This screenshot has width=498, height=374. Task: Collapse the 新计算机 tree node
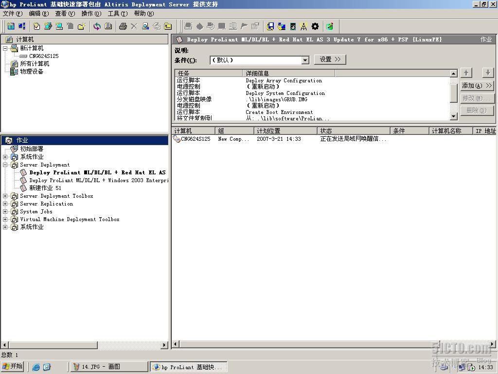pyautogui.click(x=5, y=49)
